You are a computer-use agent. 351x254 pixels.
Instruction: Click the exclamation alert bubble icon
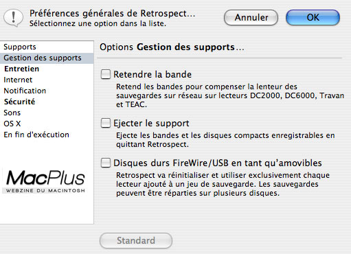pos(14,18)
